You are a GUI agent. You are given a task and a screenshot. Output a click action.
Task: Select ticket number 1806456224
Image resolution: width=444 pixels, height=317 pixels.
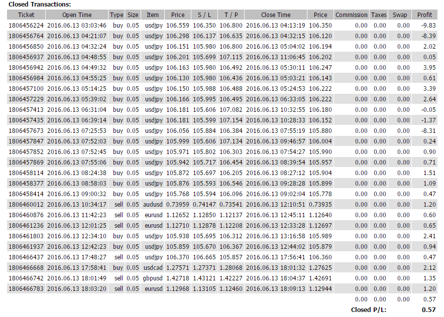[x=26, y=25]
